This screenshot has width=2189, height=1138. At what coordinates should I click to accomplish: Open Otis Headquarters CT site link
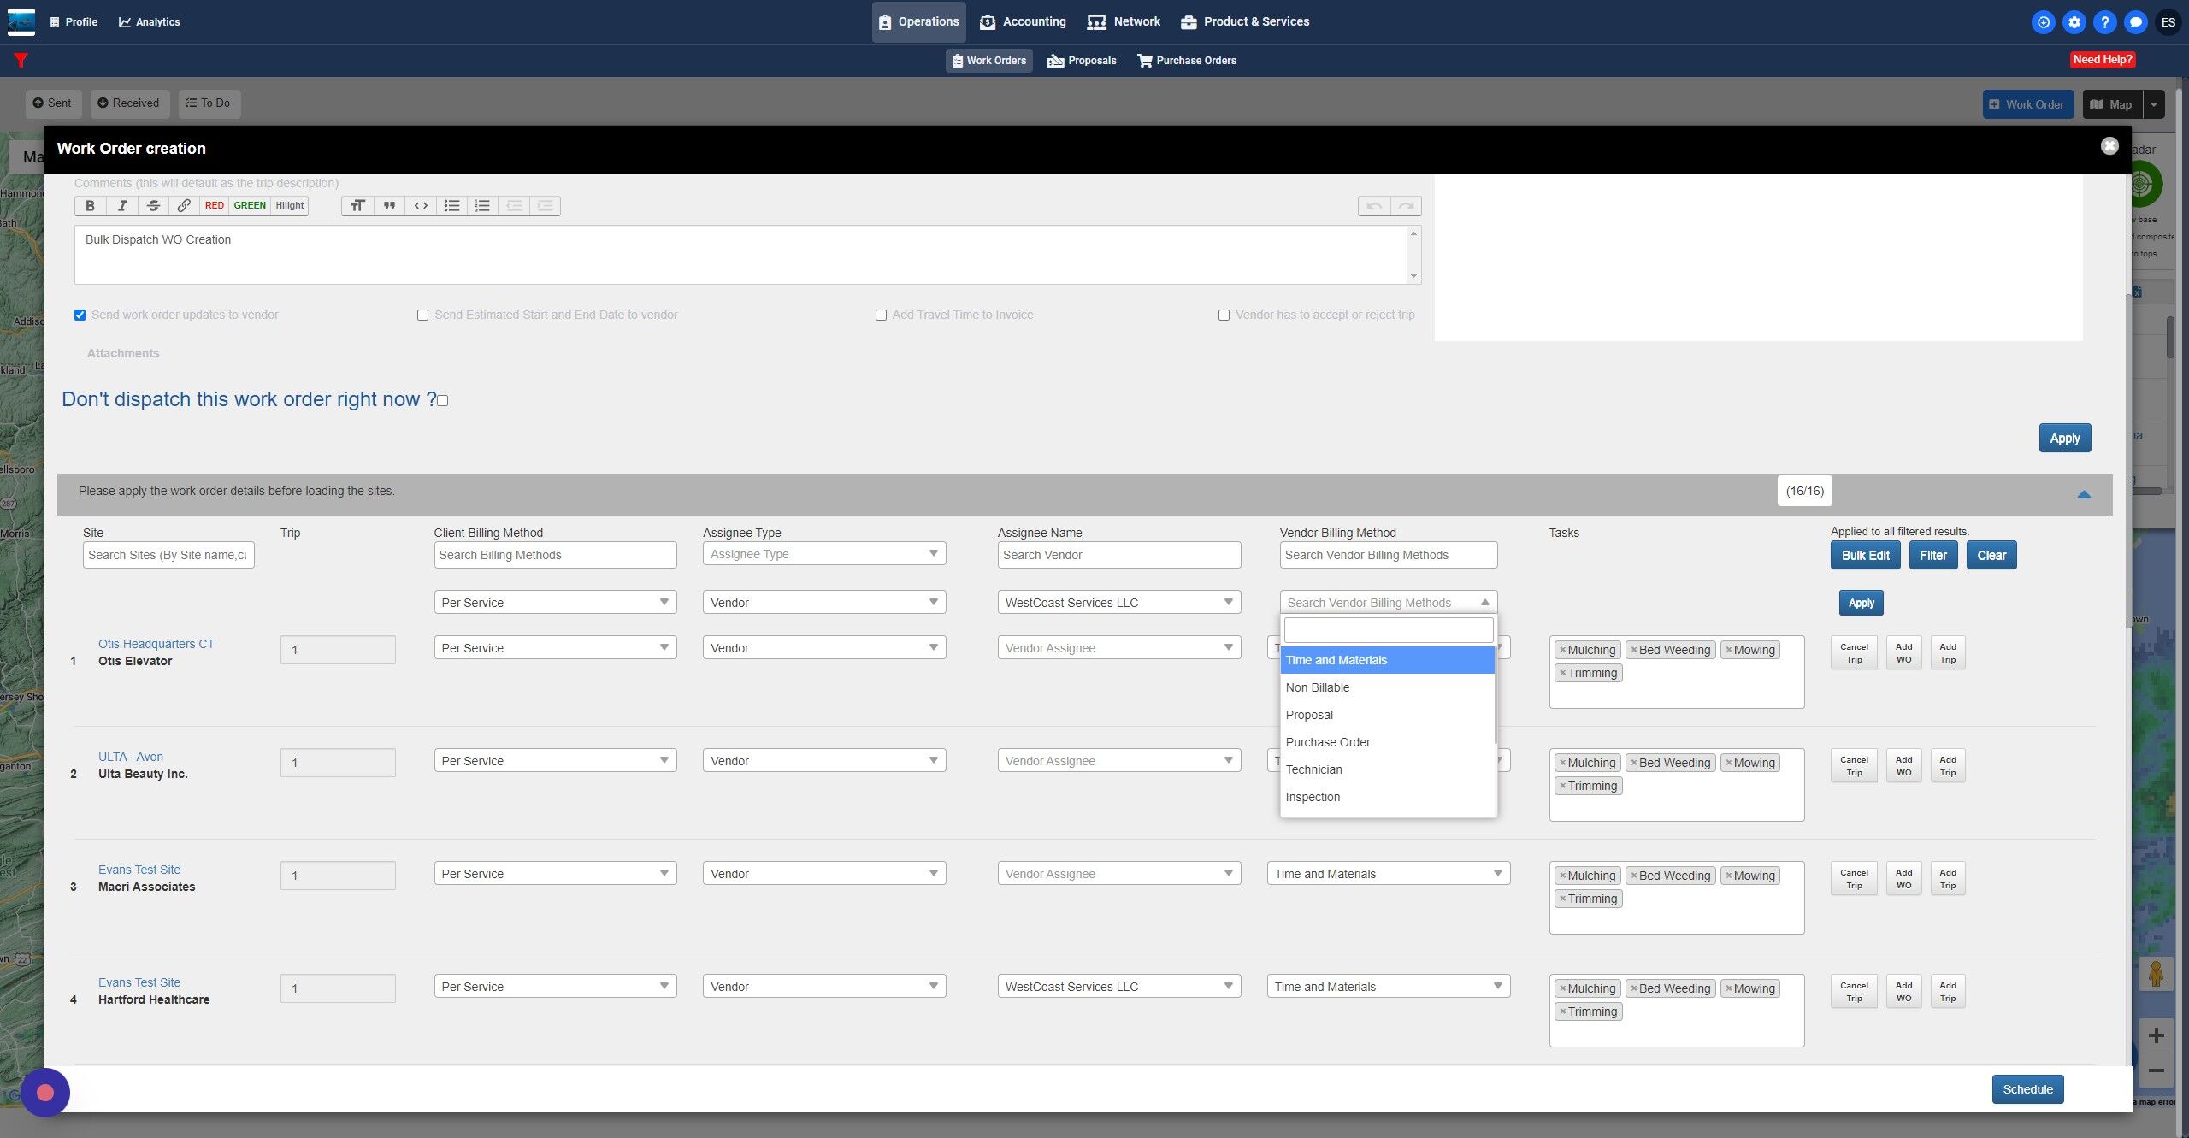156,644
